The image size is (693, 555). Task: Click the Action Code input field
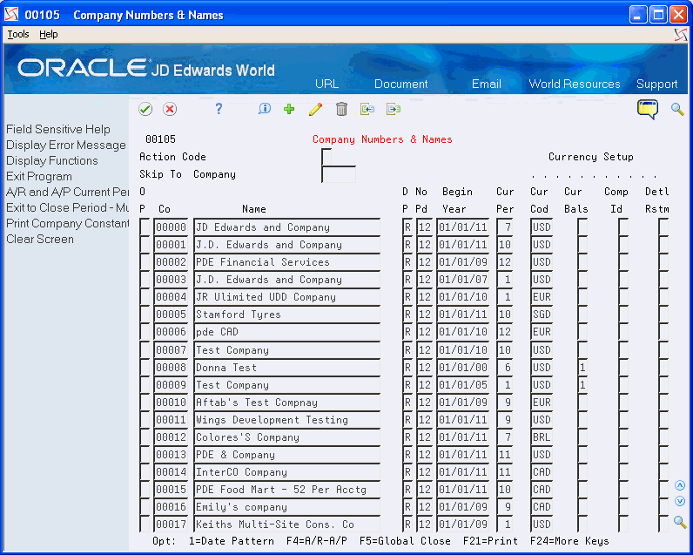(x=326, y=157)
